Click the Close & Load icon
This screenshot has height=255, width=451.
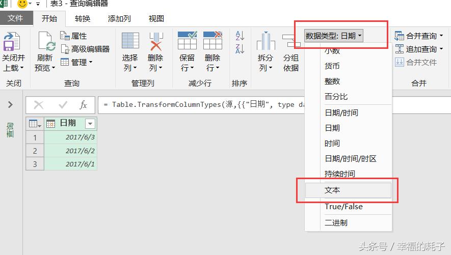point(11,42)
